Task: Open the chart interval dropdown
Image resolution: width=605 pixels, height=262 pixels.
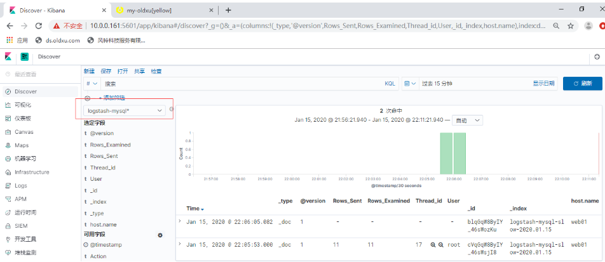Action: click(x=468, y=120)
